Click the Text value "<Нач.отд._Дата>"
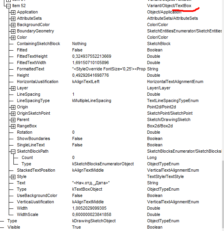Image resolution: width=224 pixels, height=231 pixels. (91, 183)
